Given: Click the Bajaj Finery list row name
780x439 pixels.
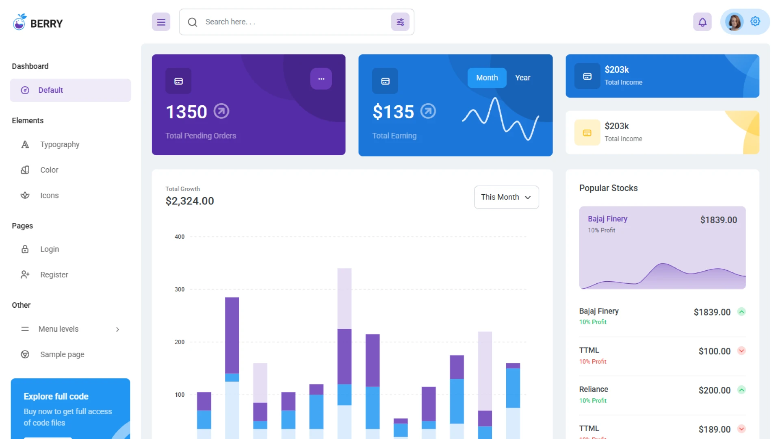Looking at the screenshot, I should point(599,311).
